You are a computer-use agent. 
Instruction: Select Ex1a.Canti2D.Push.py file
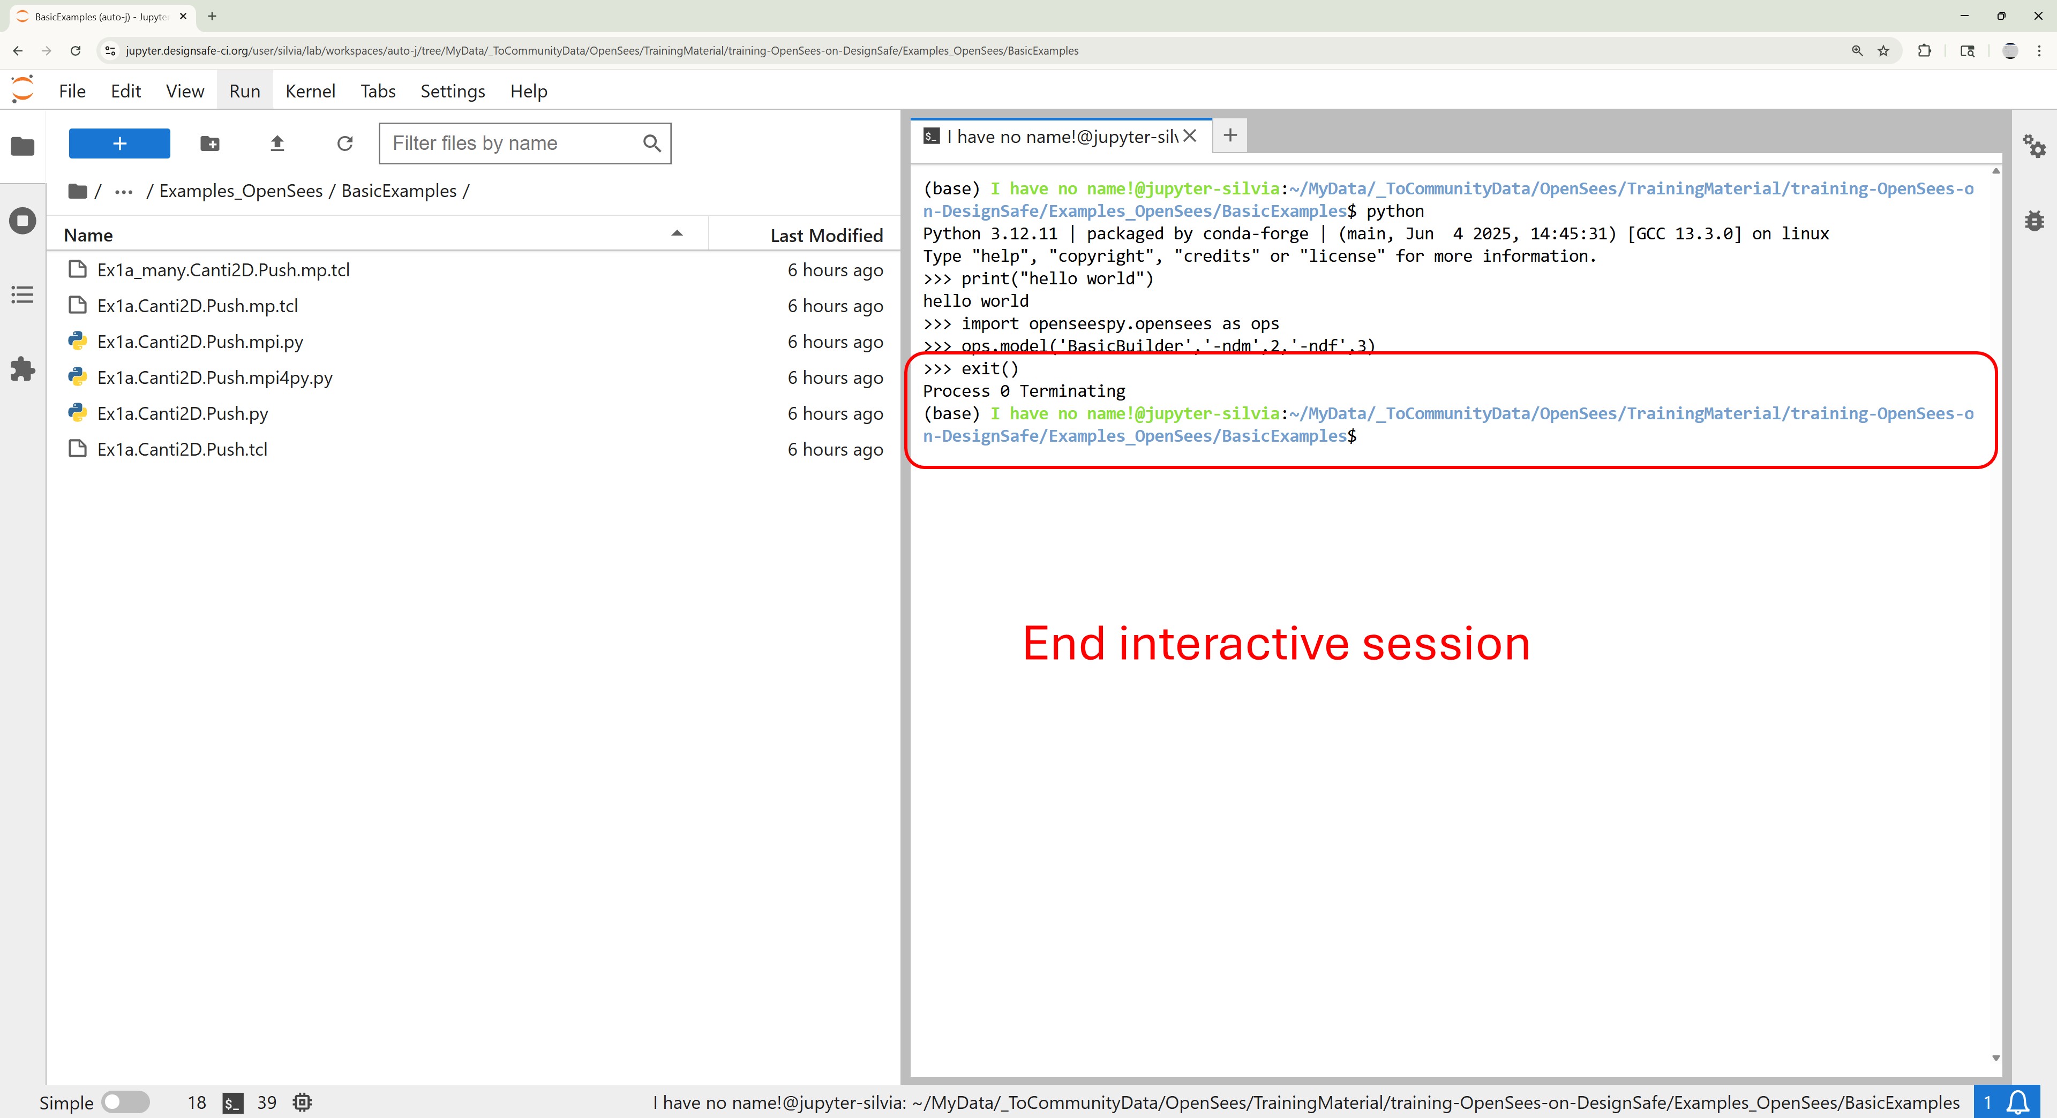pyautogui.click(x=182, y=413)
